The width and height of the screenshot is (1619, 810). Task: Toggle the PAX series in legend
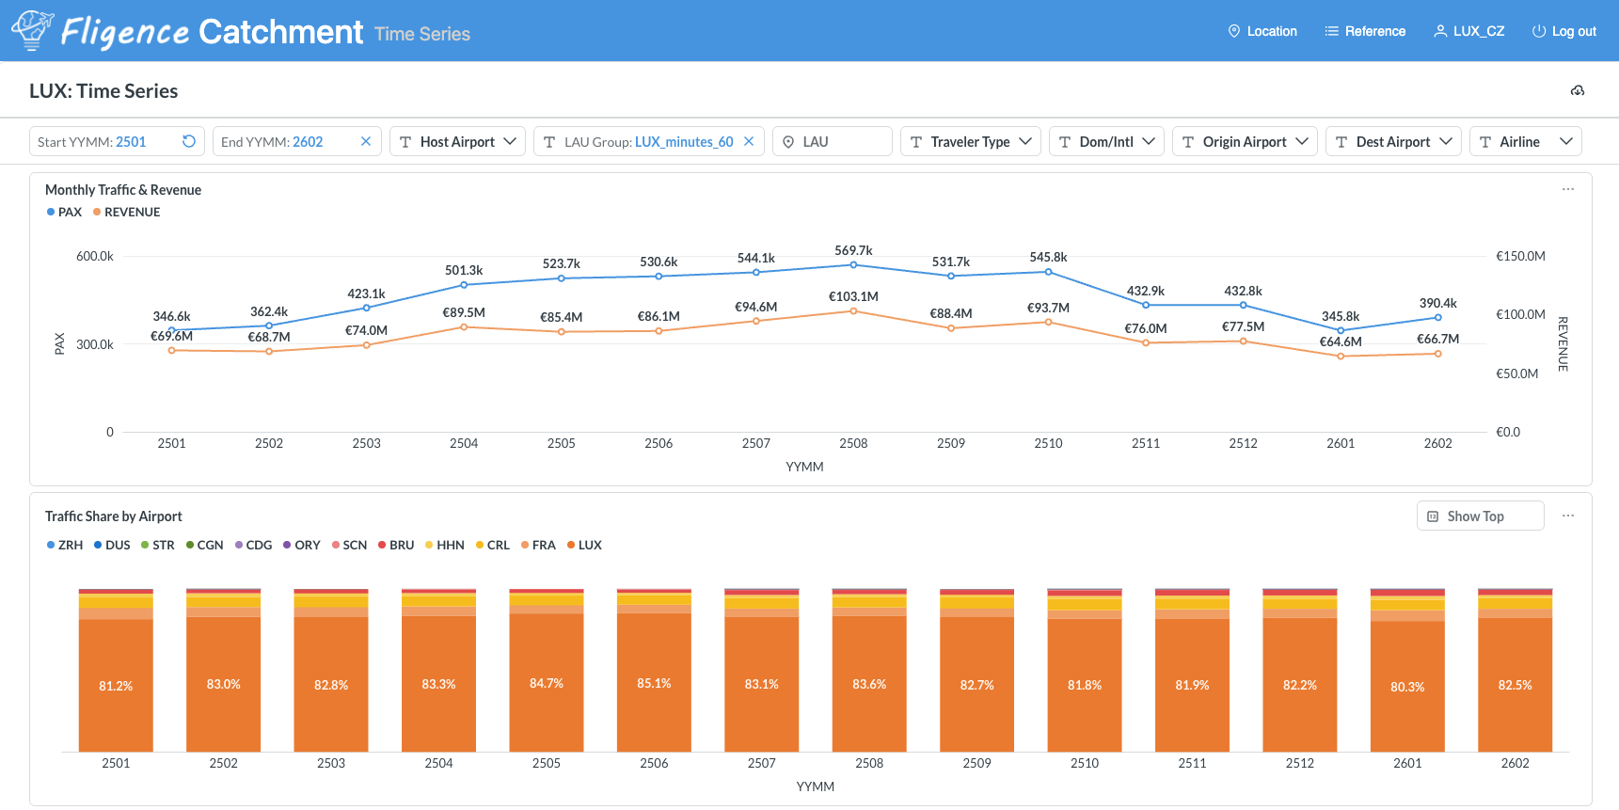click(64, 212)
